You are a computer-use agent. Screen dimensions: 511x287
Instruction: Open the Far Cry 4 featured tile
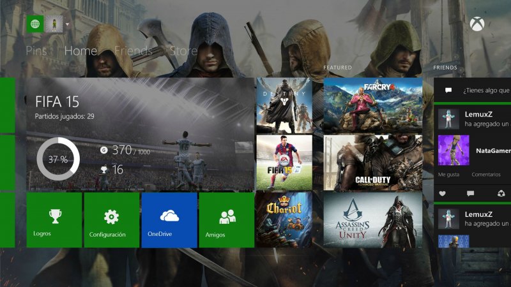point(373,105)
